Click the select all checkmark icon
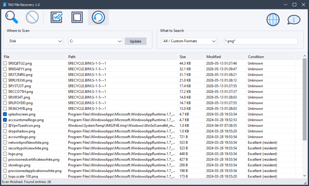Image resolution: width=309 pixels, height=186 pixels. click(57, 17)
